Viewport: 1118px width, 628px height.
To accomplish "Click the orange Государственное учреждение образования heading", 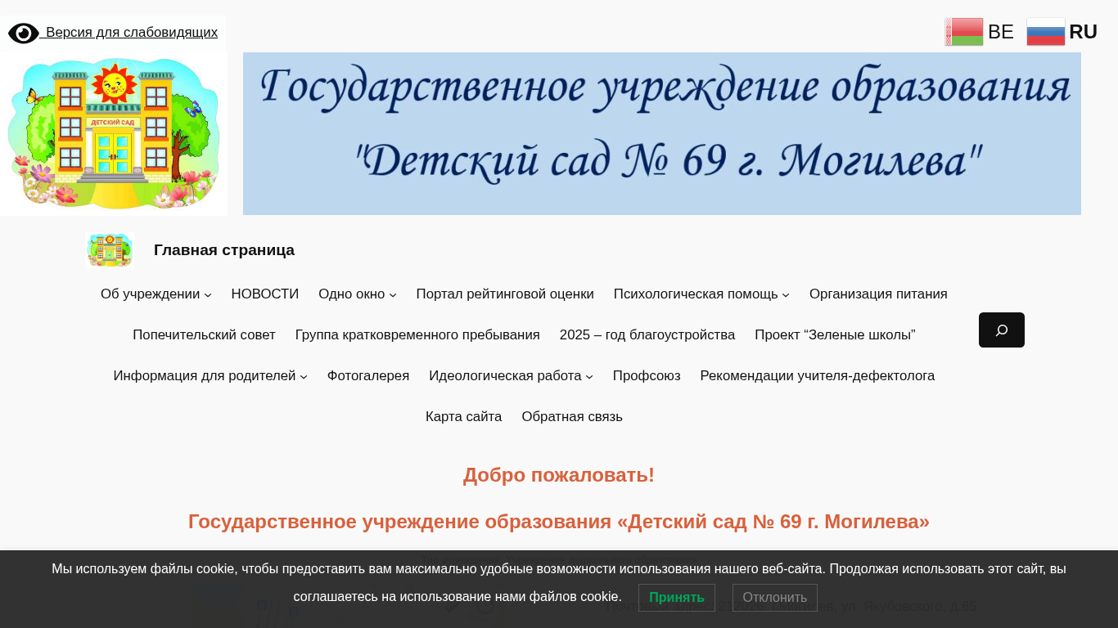I will [x=559, y=522].
